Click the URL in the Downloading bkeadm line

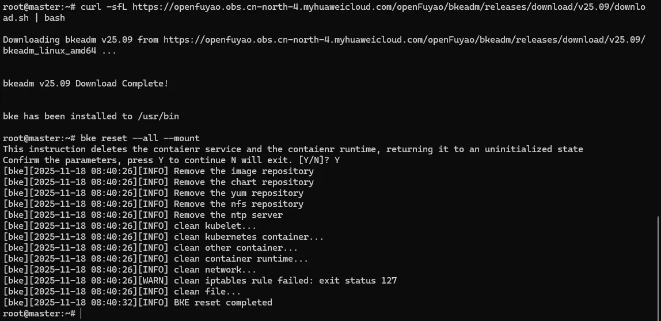point(403,40)
